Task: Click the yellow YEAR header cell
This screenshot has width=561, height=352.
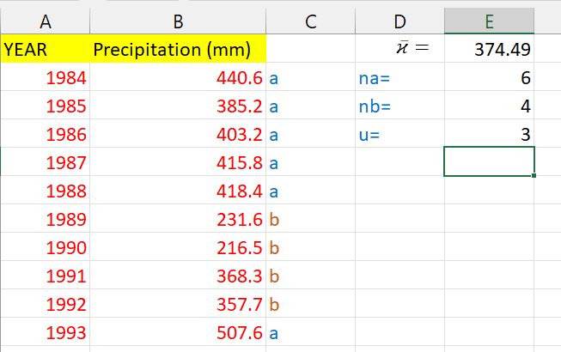Action: click(45, 50)
